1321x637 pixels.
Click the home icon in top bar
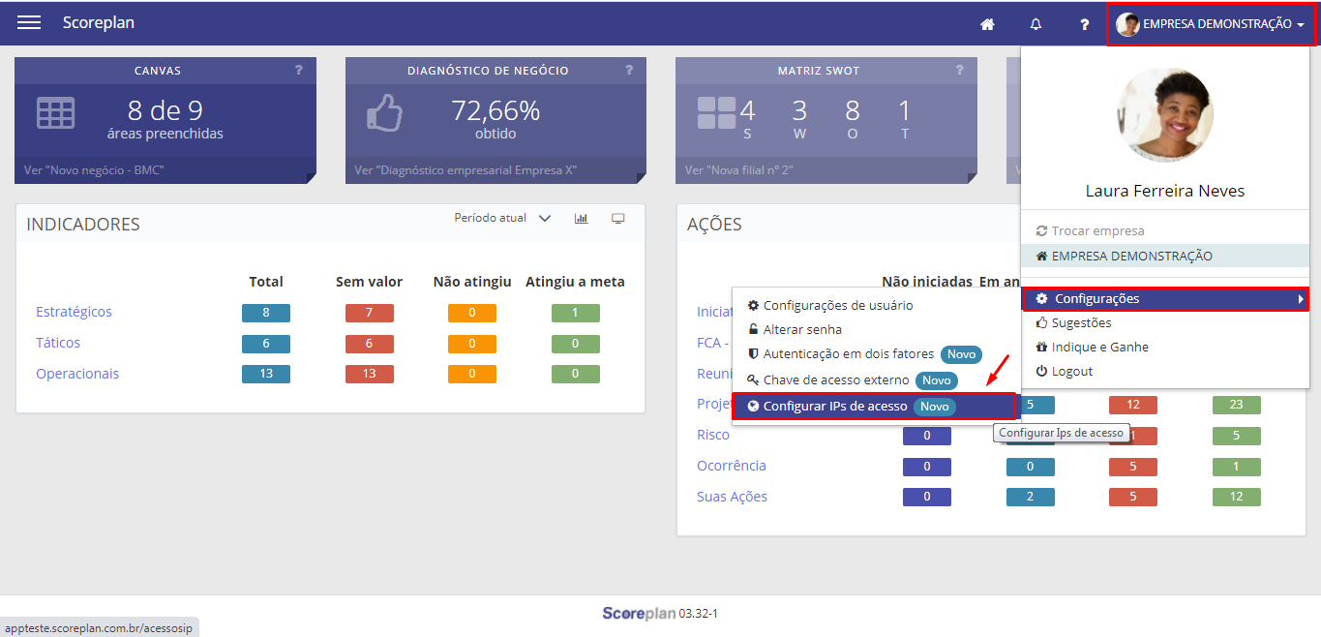pos(987,24)
